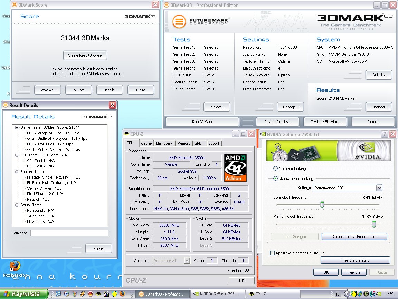
Task: Click Change... under Settings
Action: coord(291,107)
